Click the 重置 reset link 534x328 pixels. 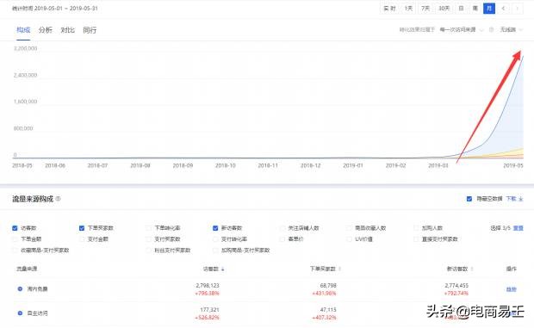coord(518,228)
